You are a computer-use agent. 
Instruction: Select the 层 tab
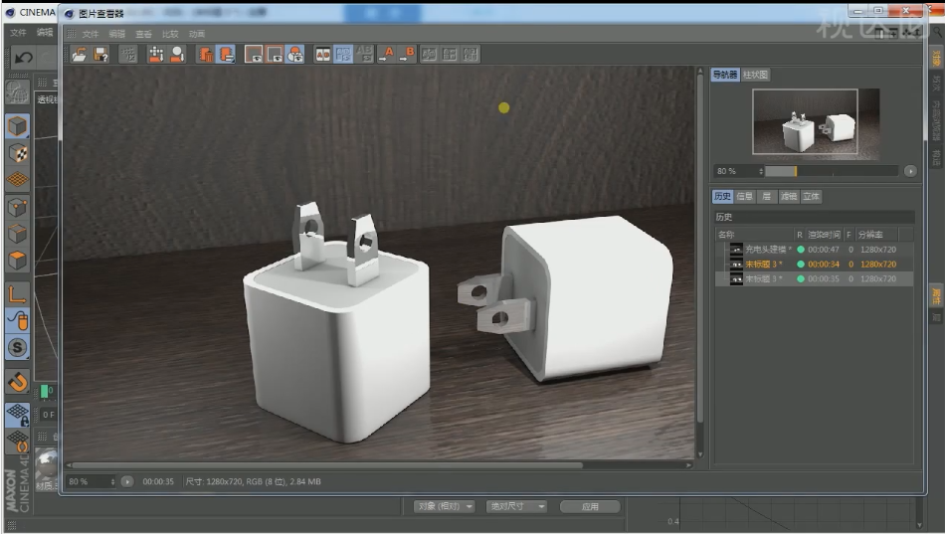pos(767,197)
